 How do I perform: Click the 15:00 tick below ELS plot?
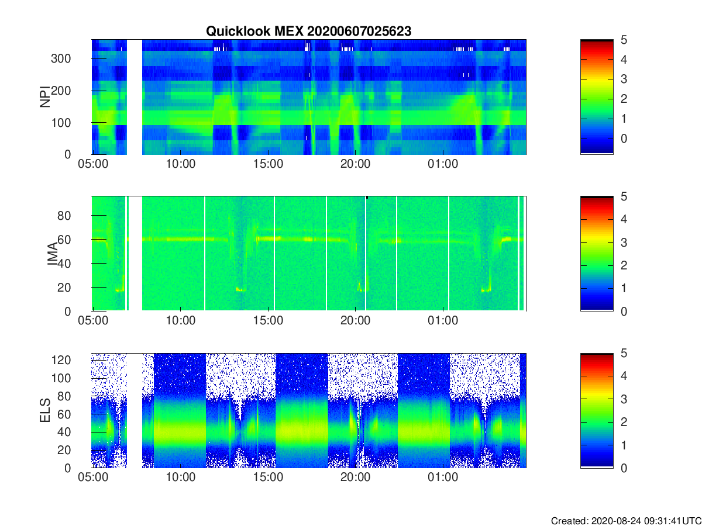pyautogui.click(x=269, y=478)
